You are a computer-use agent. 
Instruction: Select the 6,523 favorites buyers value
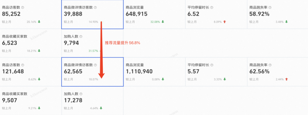[10, 43]
